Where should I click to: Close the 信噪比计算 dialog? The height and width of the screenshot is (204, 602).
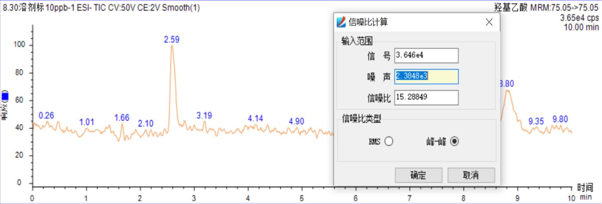point(489,22)
